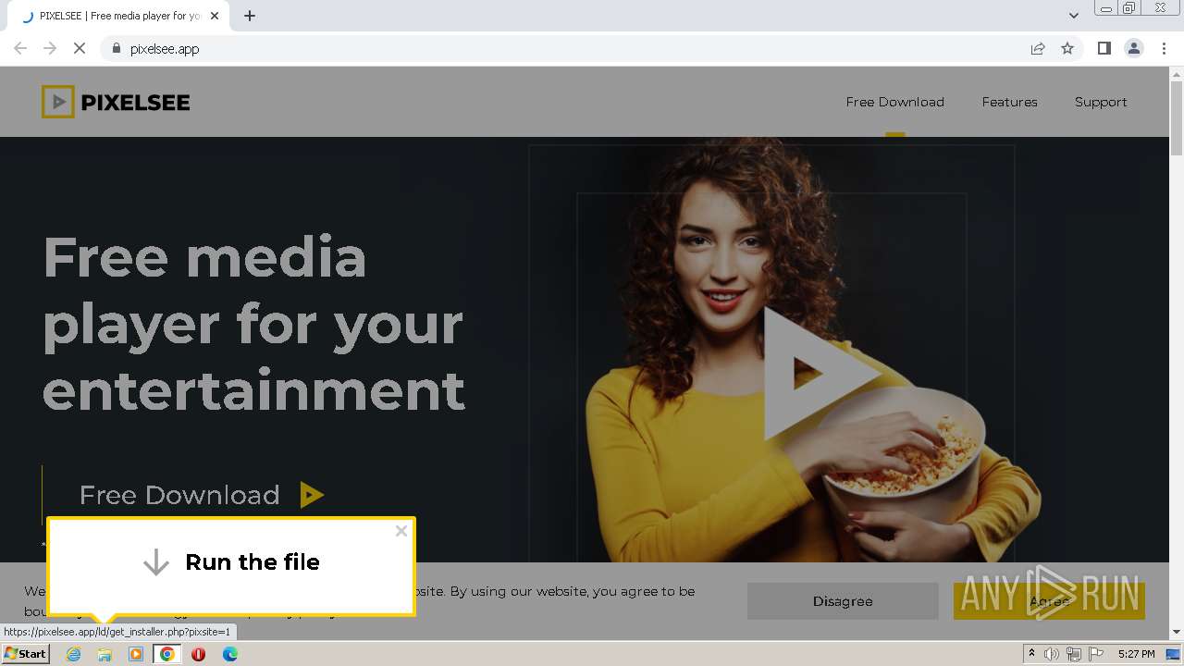Expand the tab search dropdown
Screen dimensions: 1184x666
(x=1073, y=16)
